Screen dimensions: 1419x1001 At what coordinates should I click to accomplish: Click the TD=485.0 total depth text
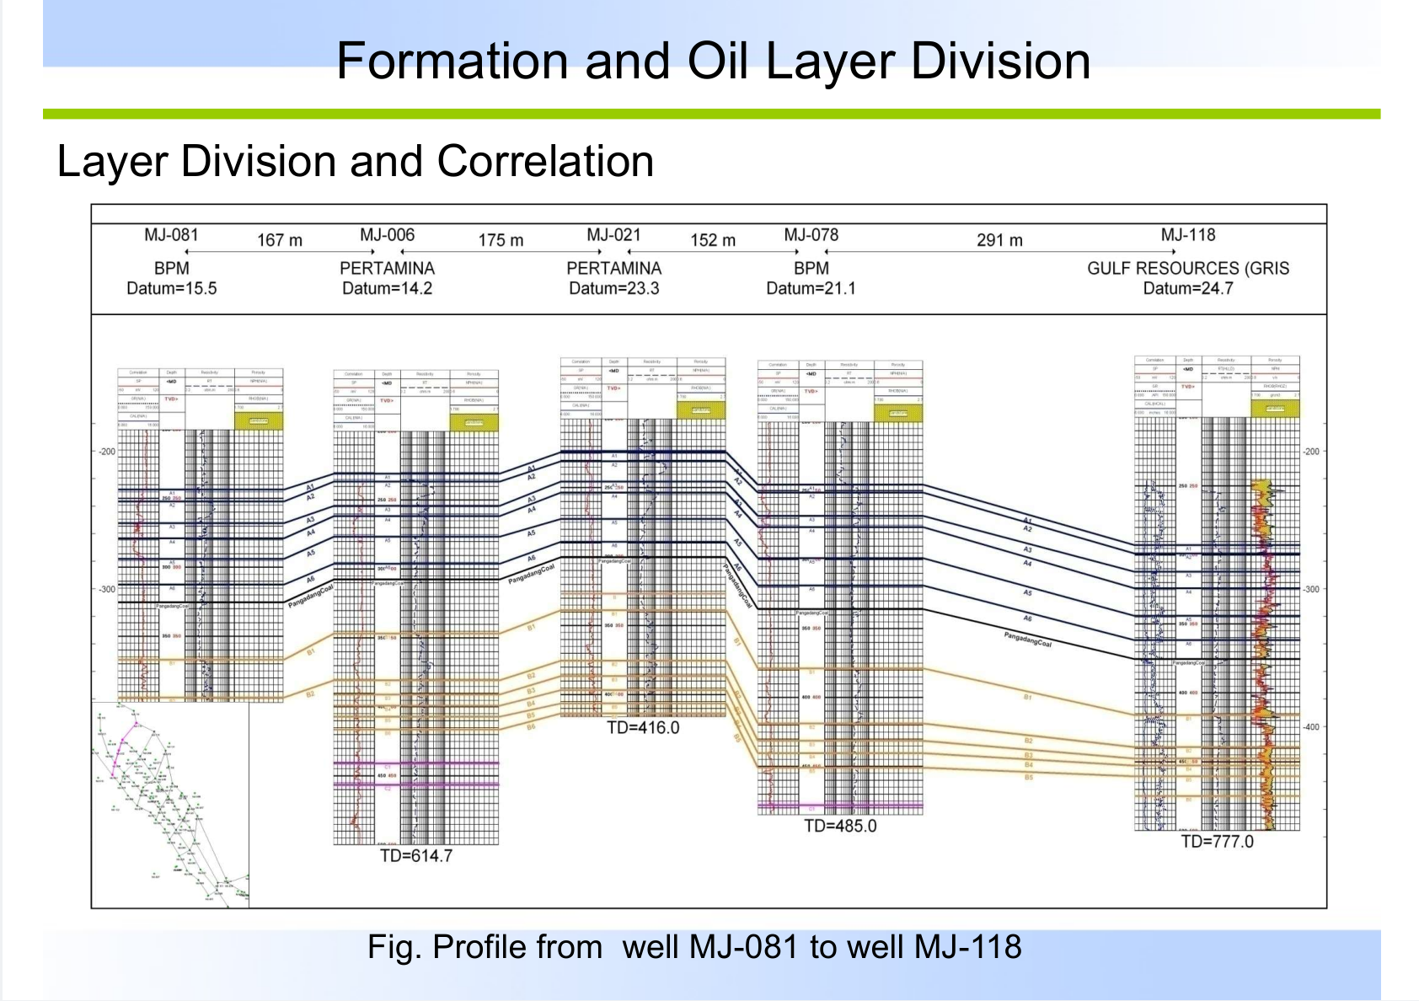(840, 826)
